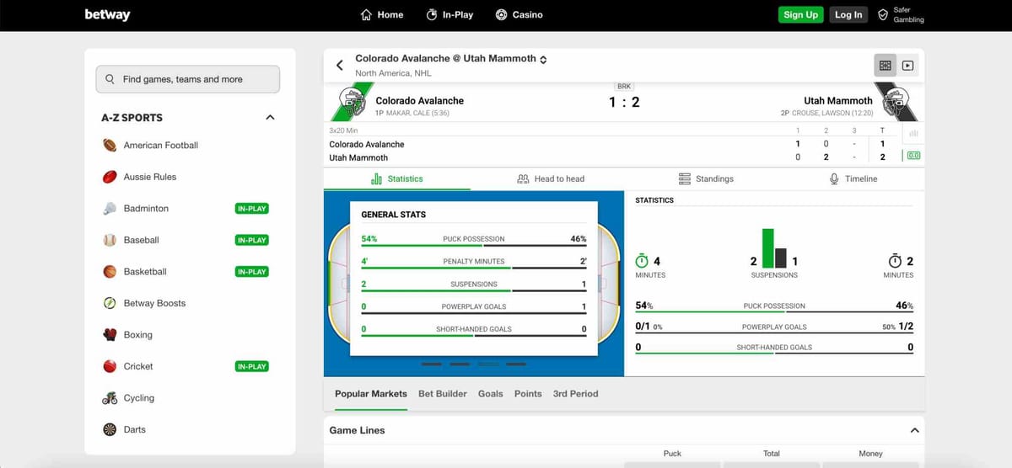Image resolution: width=1012 pixels, height=468 pixels.
Task: Open the Statistics tab
Action: tap(397, 178)
